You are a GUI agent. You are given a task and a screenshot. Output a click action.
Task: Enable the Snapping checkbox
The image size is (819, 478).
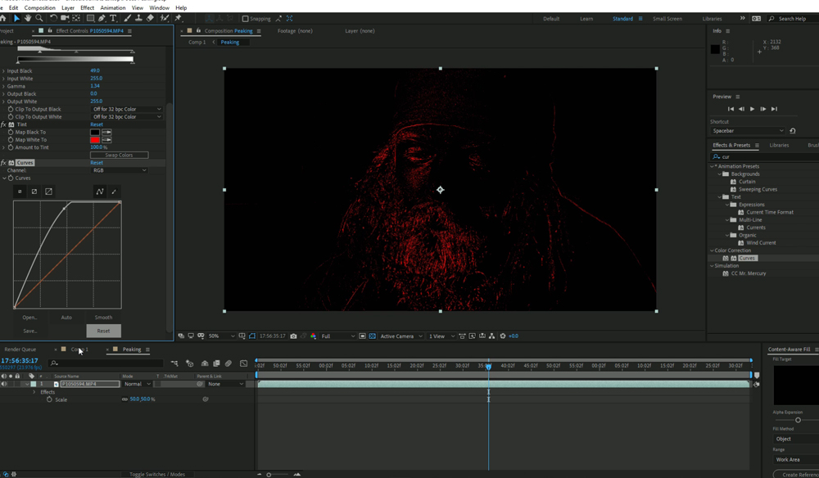[245, 19]
